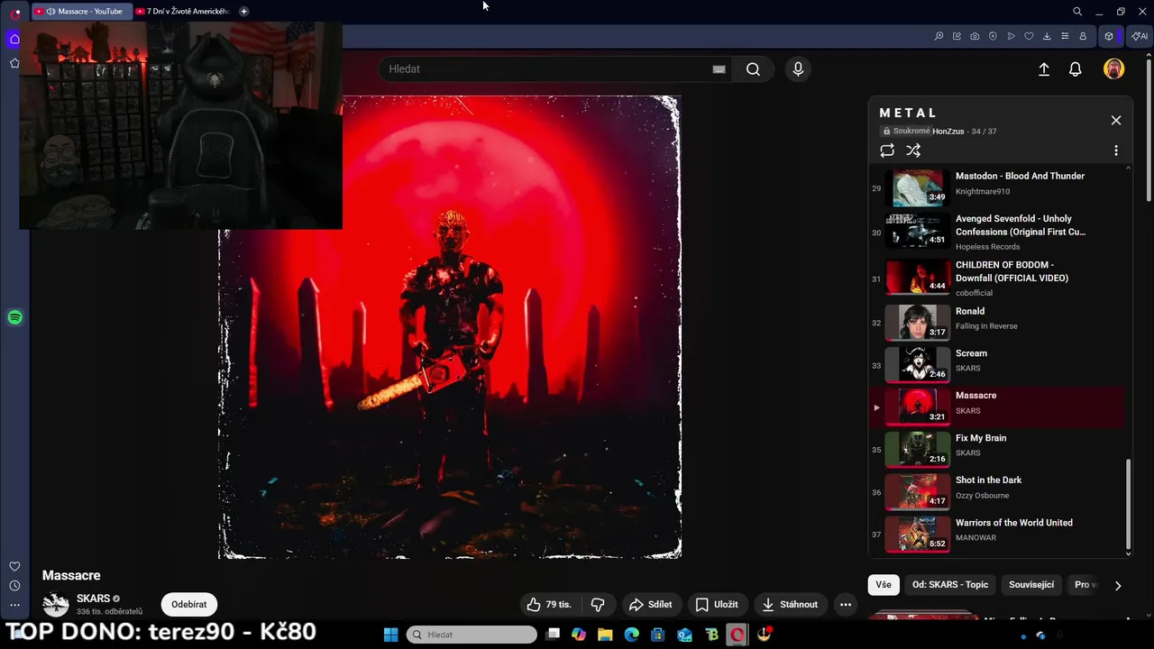This screenshot has height=649, width=1154.
Task: Dislike the Massacre video
Action: (597, 605)
